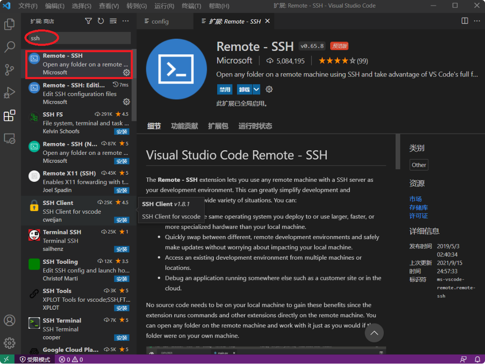Switch to the 扩展包 tab

click(x=218, y=126)
